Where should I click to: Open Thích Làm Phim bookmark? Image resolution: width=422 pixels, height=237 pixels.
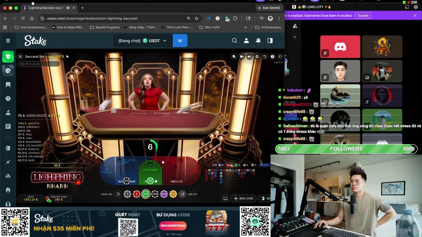pos(177,27)
